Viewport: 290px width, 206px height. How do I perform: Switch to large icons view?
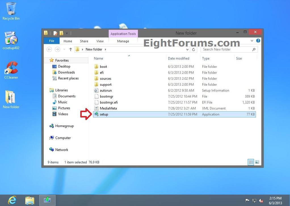257,162
